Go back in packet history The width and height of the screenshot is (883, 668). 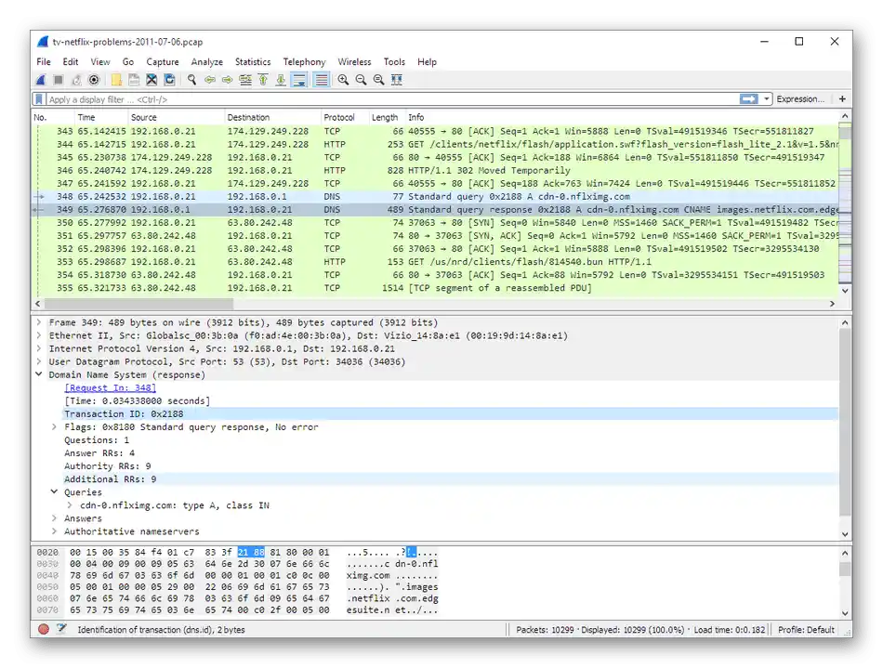click(x=209, y=80)
